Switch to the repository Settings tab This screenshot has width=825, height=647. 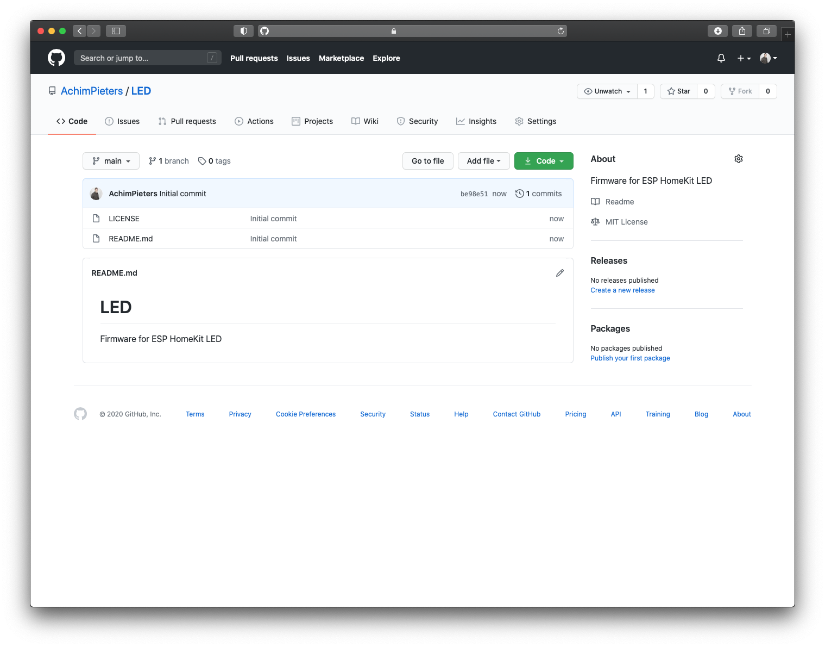[536, 121]
